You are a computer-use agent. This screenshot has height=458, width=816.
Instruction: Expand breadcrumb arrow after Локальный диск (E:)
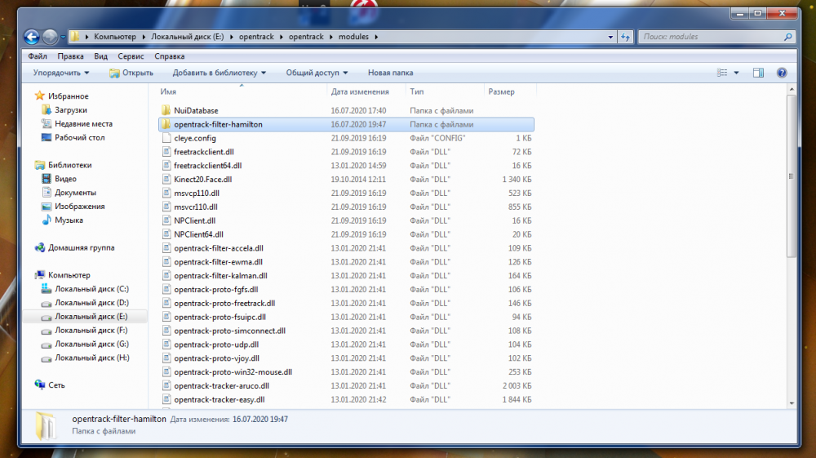[231, 37]
